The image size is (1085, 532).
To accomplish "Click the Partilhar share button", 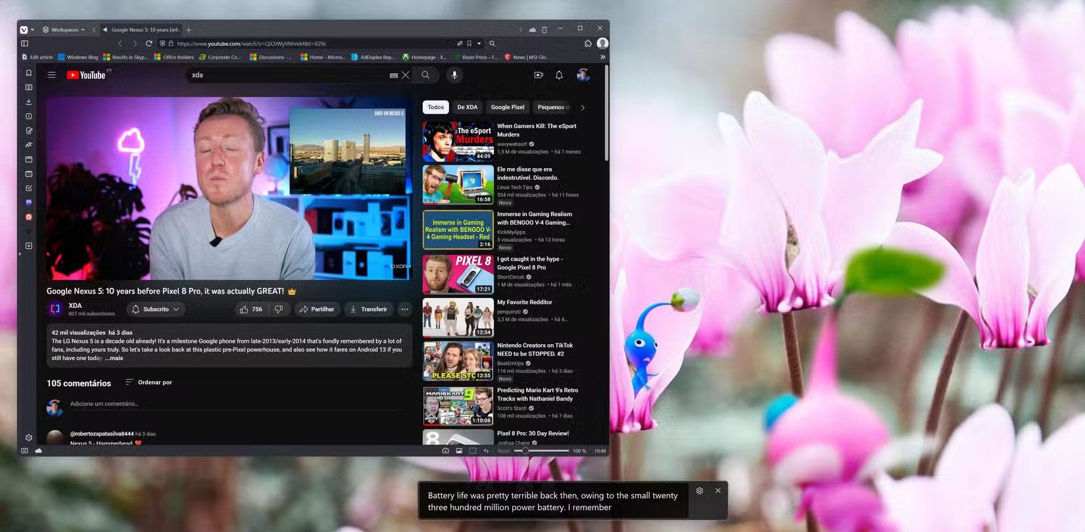I will click(317, 309).
